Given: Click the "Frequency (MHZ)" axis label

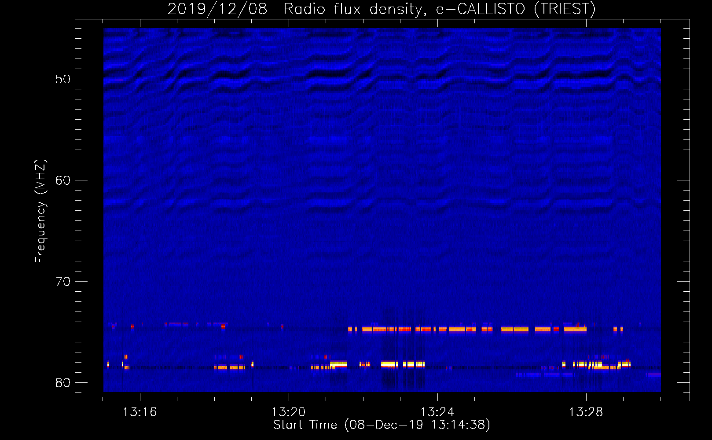Looking at the screenshot, I should tap(40, 211).
